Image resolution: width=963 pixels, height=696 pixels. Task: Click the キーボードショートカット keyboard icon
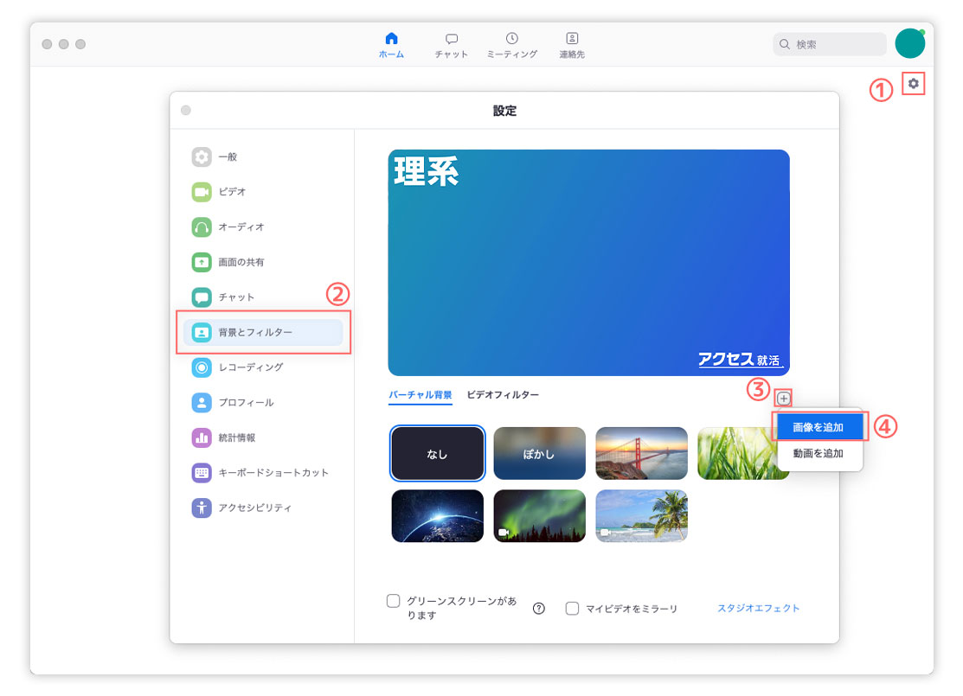tap(202, 473)
